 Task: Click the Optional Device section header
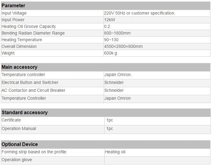(x=106, y=144)
